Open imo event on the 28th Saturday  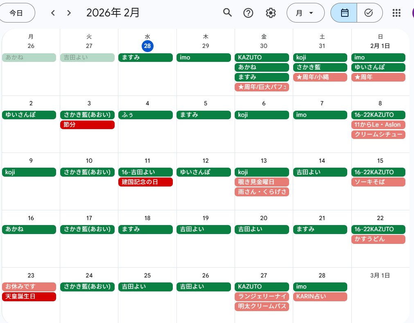(x=320, y=287)
